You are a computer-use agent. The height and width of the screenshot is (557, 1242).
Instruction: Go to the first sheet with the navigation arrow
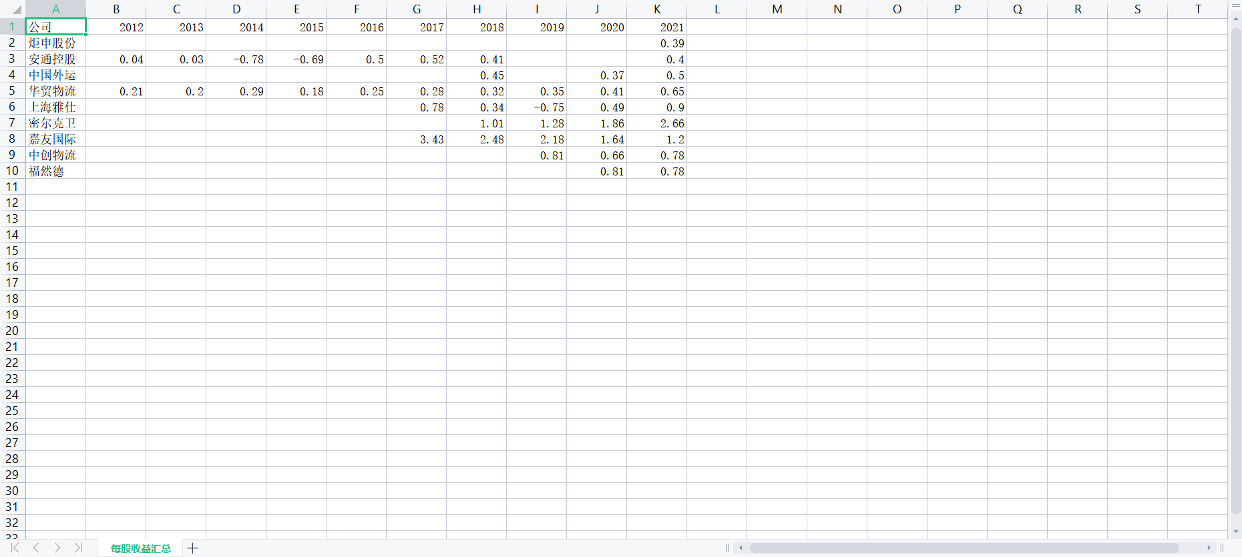coord(15,548)
